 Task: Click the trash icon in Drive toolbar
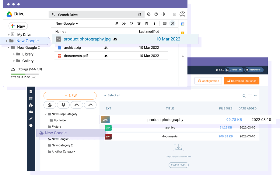tap(147, 23)
